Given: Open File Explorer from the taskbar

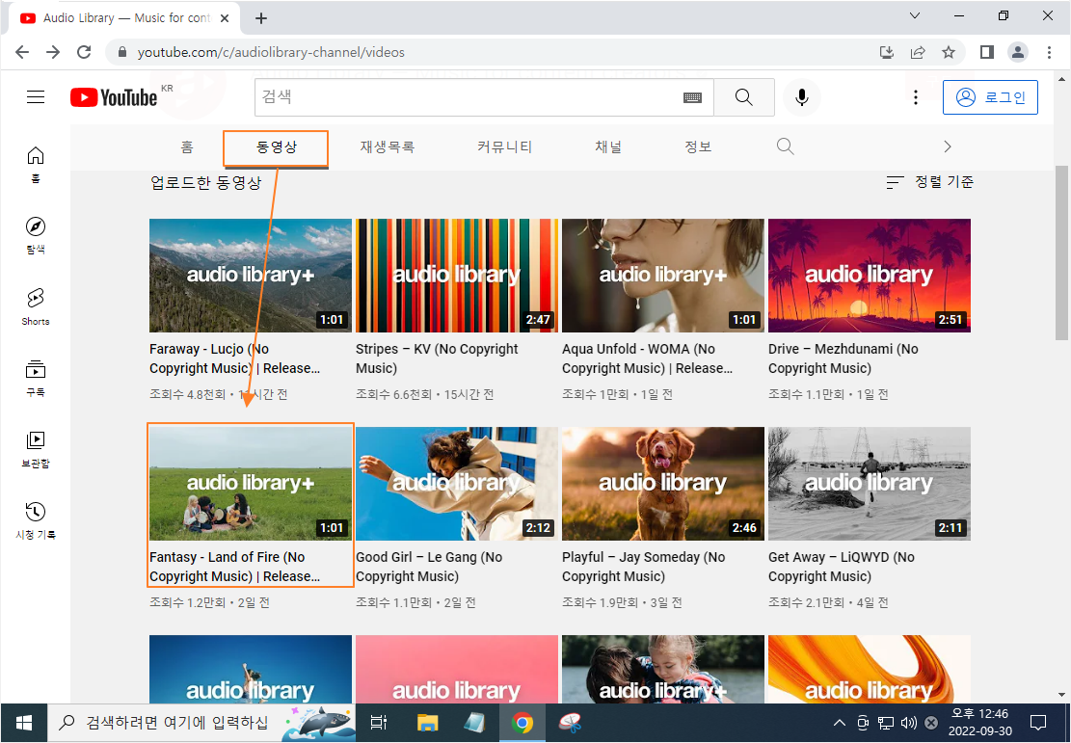Looking at the screenshot, I should (428, 723).
